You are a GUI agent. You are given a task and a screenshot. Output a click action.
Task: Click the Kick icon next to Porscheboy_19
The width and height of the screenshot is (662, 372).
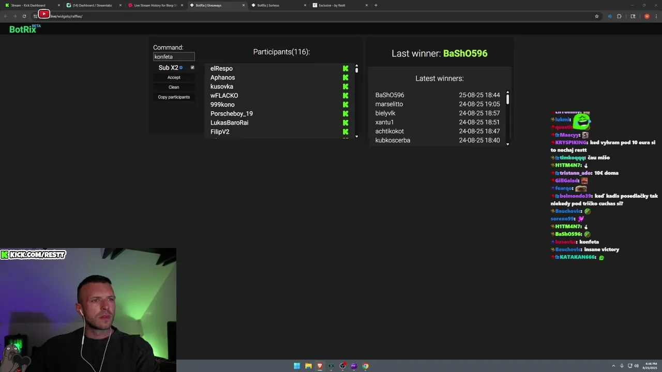tap(345, 114)
